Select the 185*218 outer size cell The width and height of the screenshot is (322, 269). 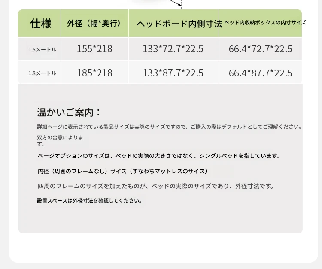(94, 73)
